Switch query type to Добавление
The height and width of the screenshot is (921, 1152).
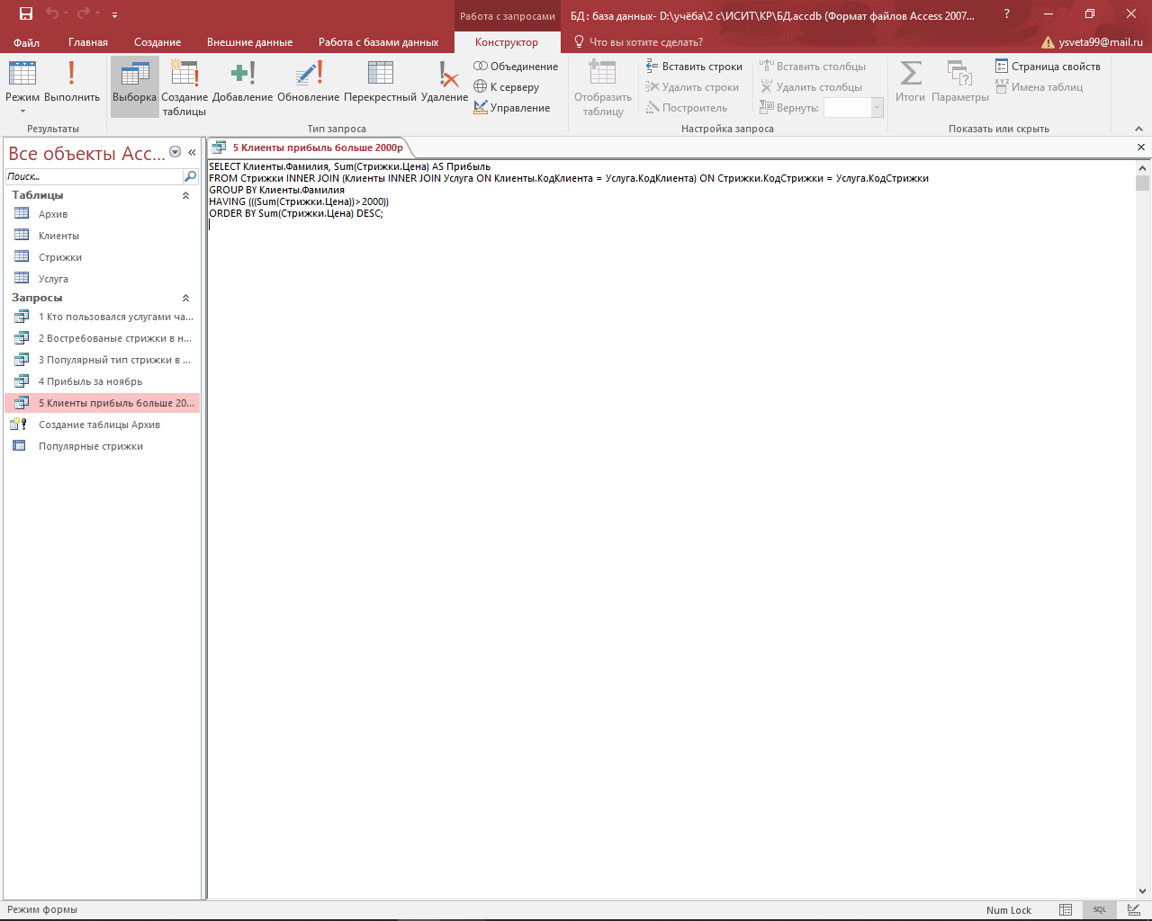242,83
